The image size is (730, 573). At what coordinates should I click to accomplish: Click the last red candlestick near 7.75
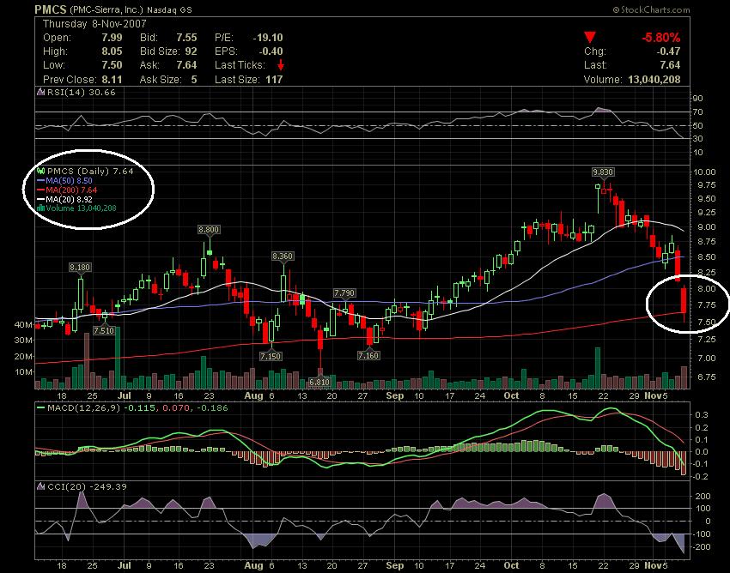(x=684, y=300)
